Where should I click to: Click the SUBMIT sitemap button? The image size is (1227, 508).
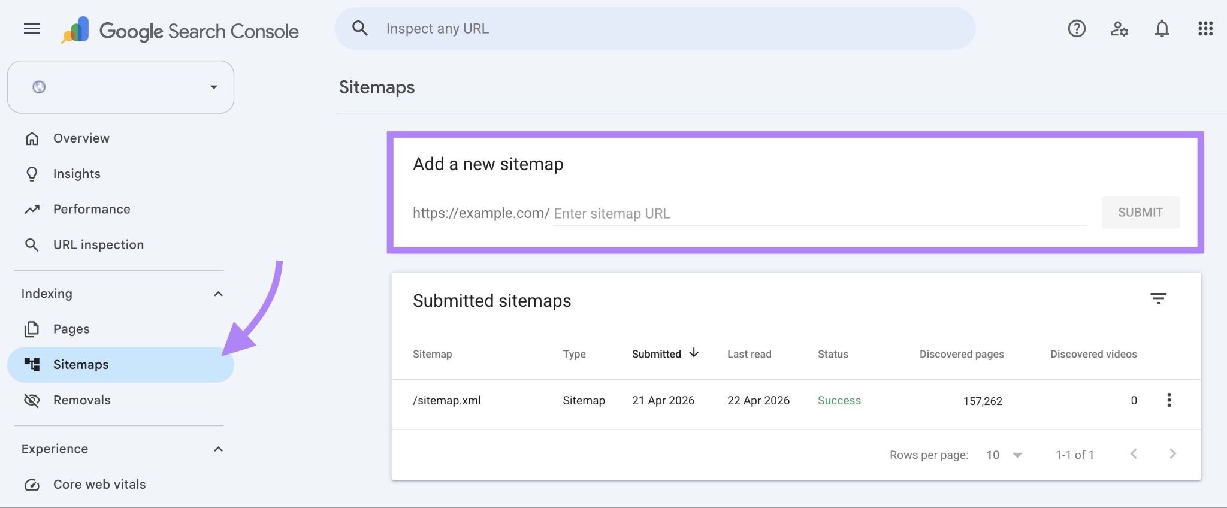(x=1140, y=213)
